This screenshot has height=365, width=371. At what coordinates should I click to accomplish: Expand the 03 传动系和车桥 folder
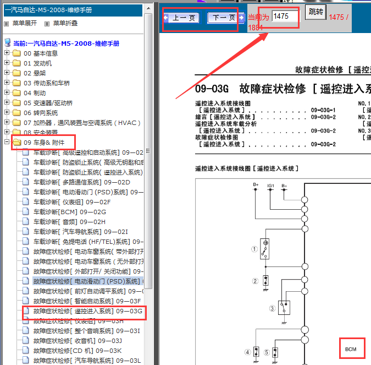tap(7, 83)
